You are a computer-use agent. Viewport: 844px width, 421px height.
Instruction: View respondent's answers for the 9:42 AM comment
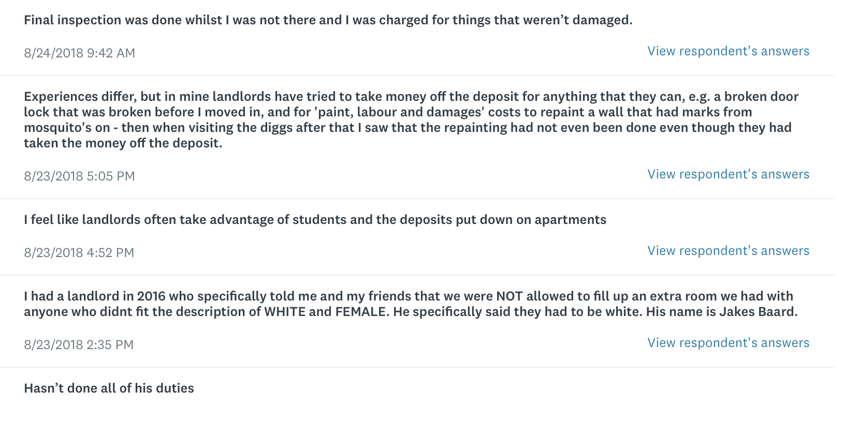(728, 51)
